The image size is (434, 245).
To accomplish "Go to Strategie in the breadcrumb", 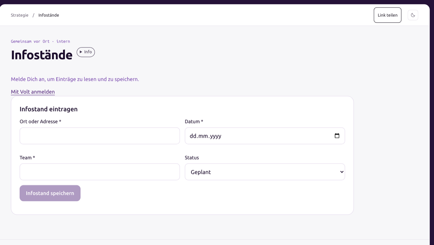I will (20, 15).
